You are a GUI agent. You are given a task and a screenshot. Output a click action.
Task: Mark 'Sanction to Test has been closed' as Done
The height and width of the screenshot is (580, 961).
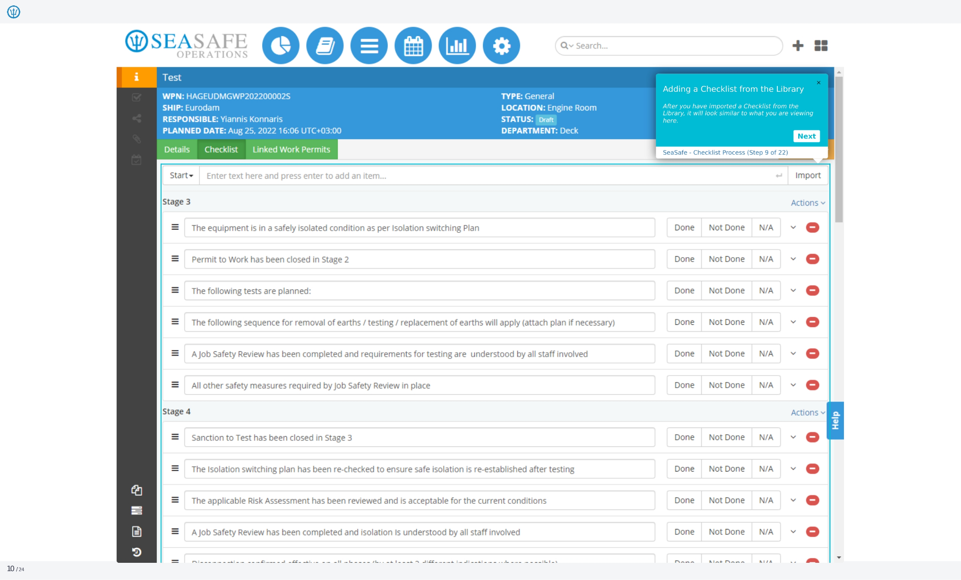pyautogui.click(x=684, y=437)
